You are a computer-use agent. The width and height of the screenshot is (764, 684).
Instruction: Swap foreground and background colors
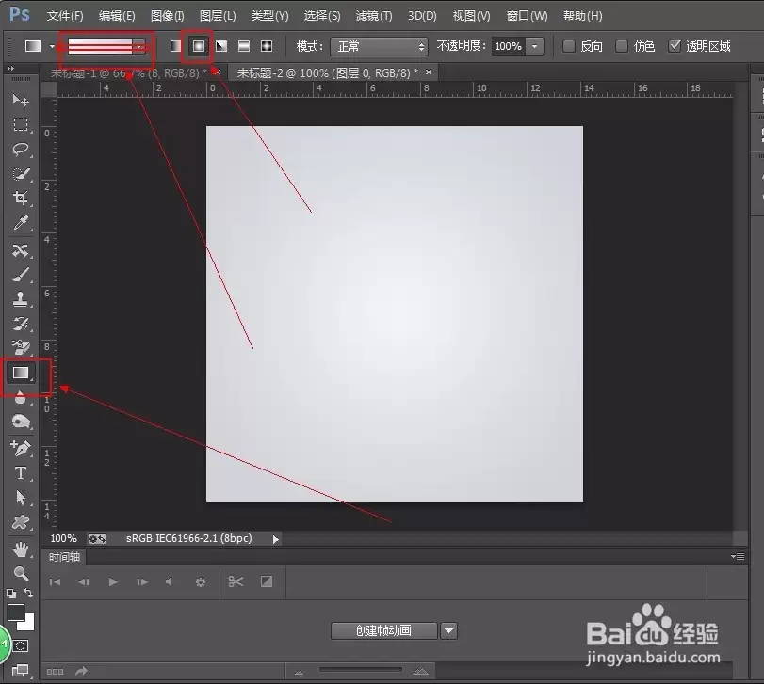pyautogui.click(x=28, y=593)
